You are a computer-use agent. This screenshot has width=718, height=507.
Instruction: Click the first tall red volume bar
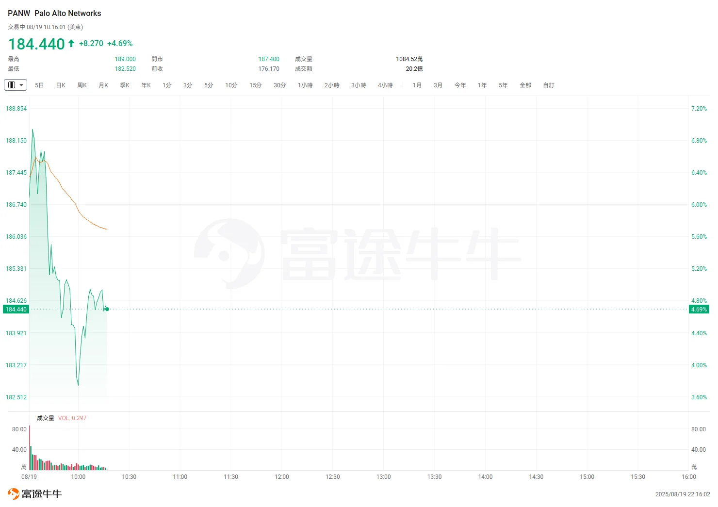[29, 448]
